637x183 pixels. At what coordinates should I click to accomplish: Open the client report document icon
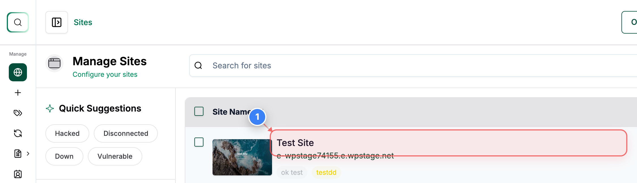[x=18, y=154]
